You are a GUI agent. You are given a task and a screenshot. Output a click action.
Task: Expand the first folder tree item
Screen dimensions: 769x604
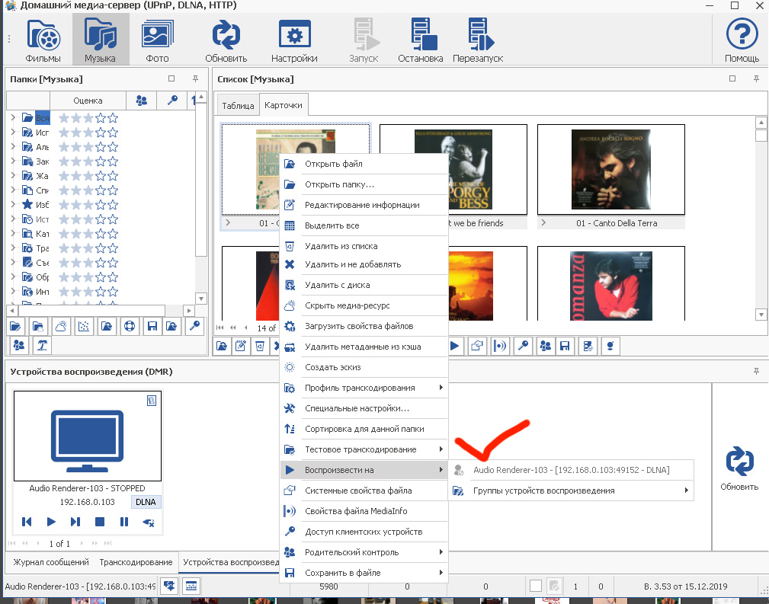coord(13,118)
